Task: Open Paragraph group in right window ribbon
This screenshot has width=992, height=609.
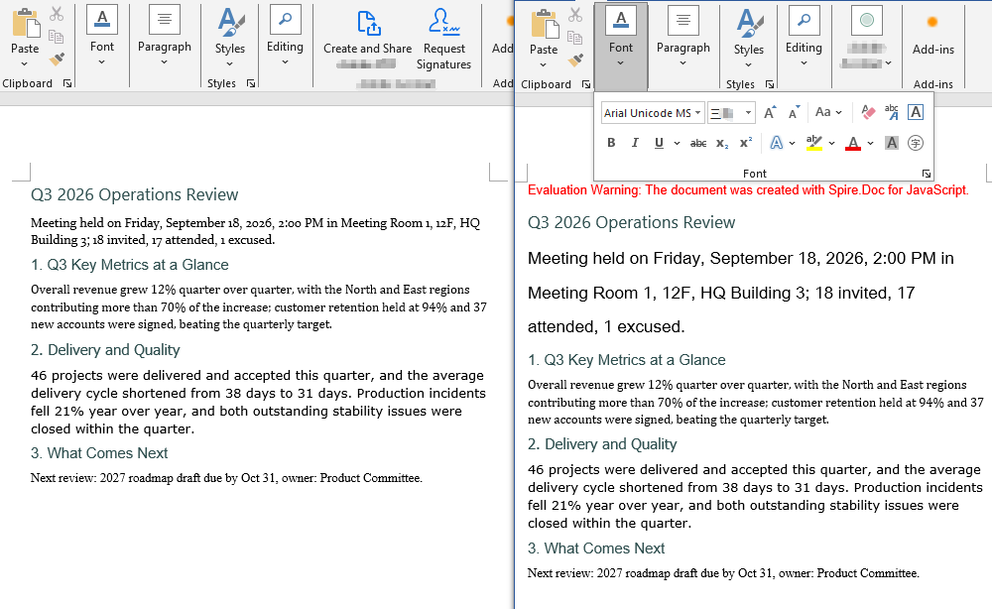Action: (683, 38)
